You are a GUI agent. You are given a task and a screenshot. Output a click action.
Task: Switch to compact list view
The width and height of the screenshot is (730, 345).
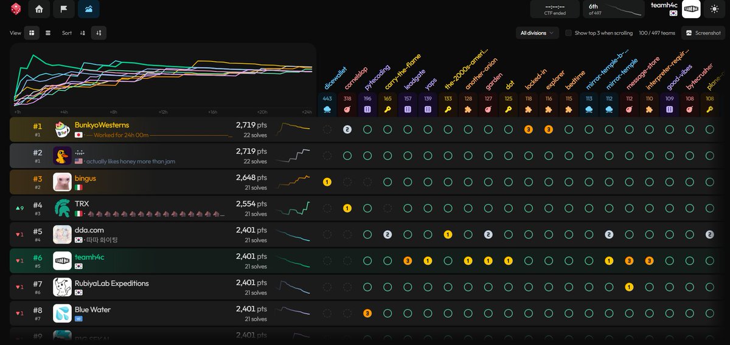[48, 33]
